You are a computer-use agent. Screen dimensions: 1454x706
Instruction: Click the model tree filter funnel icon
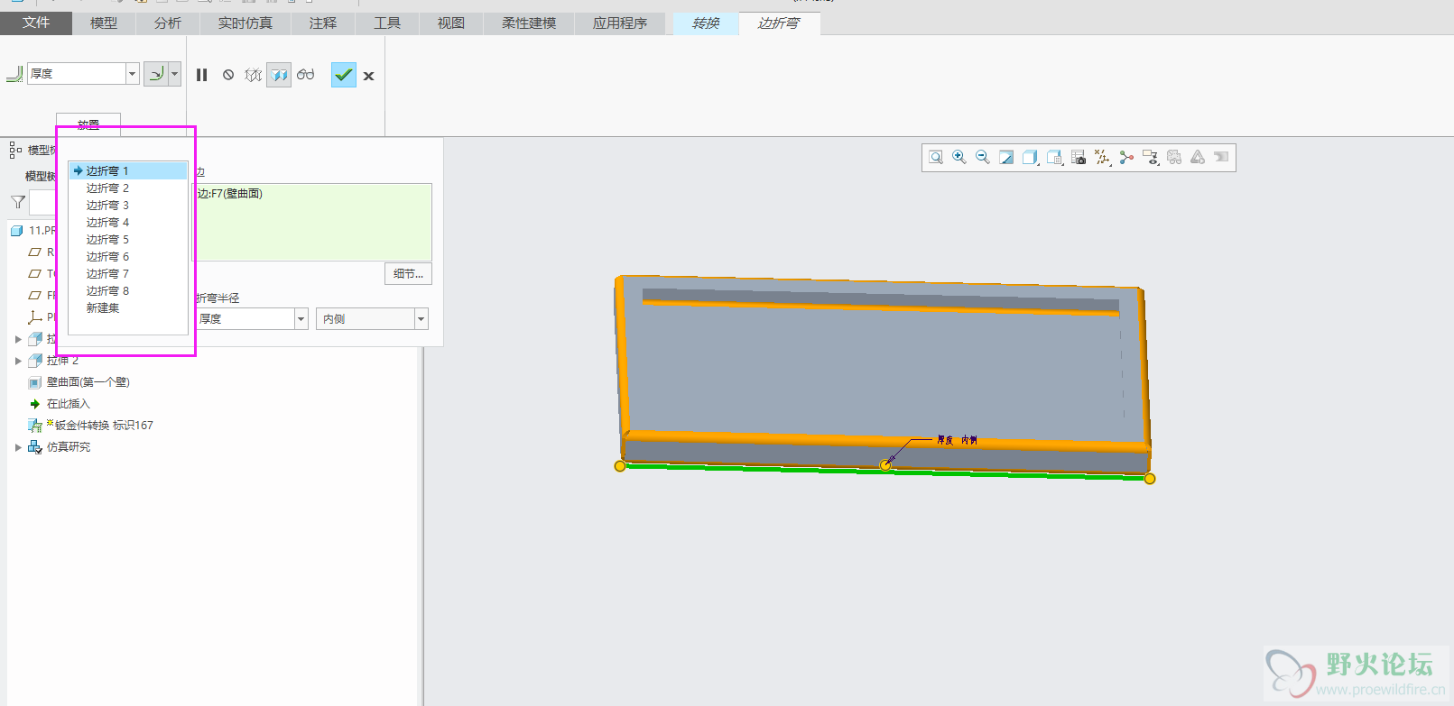click(x=18, y=202)
